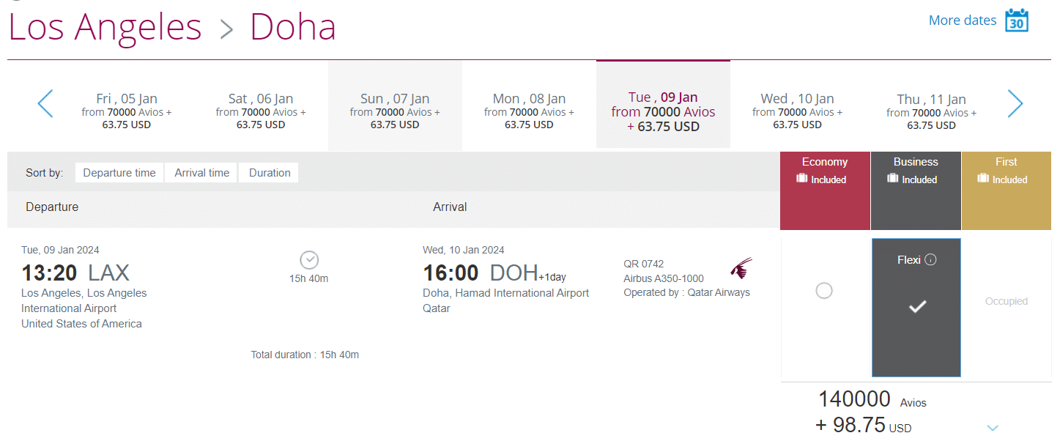The width and height of the screenshot is (1060, 441).
Task: Sort flights by Duration
Action: click(x=270, y=173)
